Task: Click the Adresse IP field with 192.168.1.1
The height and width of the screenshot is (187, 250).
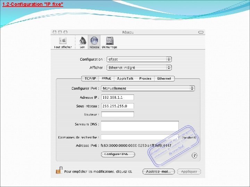Action: (x=118, y=97)
